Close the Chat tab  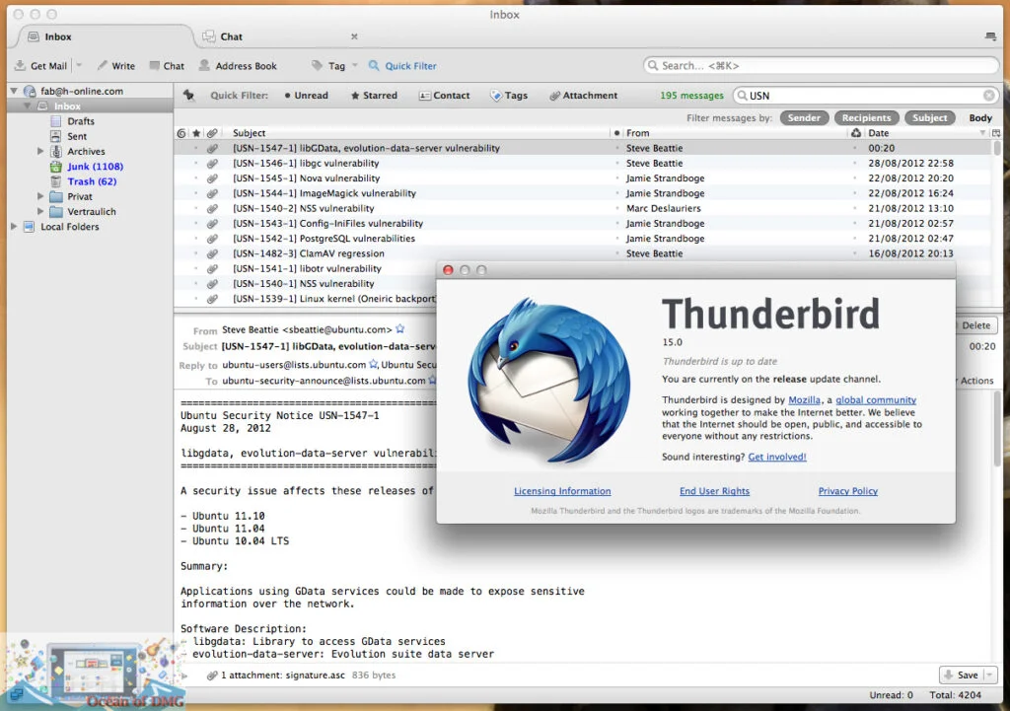(354, 36)
